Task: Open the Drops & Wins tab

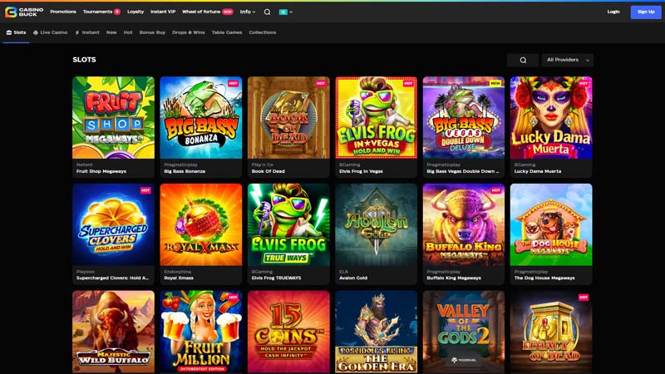Action: [189, 32]
